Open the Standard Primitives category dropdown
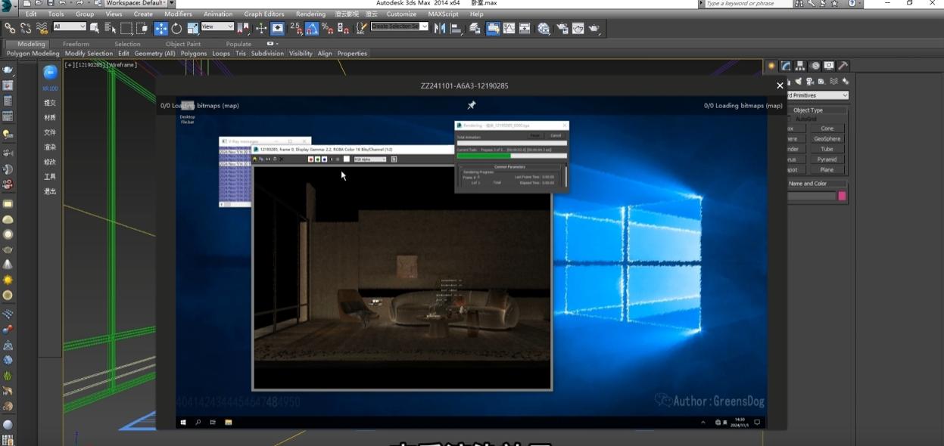944x446 pixels. point(818,95)
